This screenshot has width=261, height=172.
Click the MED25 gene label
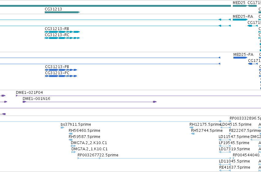point(239,3)
